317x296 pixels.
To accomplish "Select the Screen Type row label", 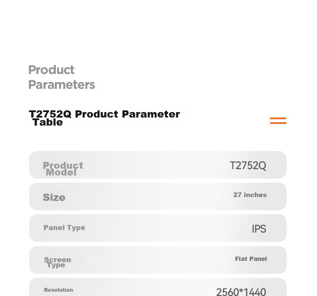I will [57, 262].
